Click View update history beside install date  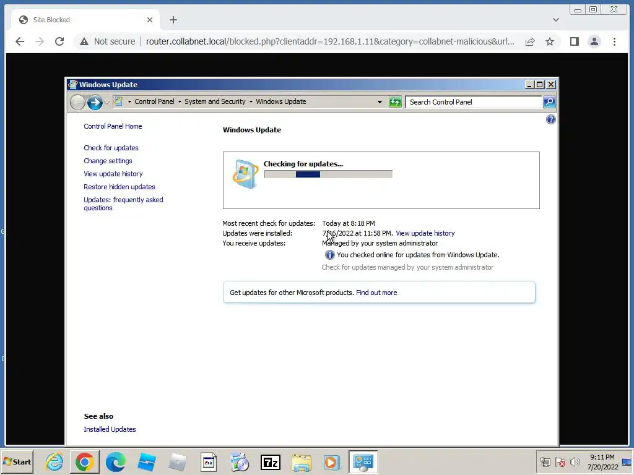click(425, 233)
